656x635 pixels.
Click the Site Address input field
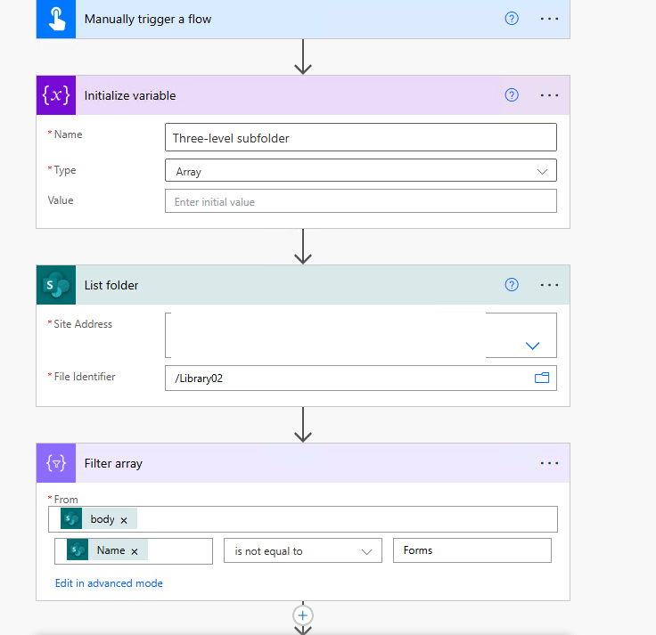pyautogui.click(x=361, y=335)
